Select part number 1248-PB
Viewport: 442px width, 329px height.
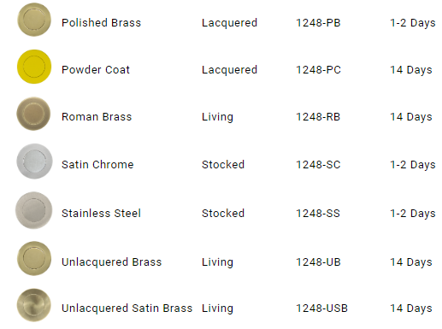tap(318, 23)
